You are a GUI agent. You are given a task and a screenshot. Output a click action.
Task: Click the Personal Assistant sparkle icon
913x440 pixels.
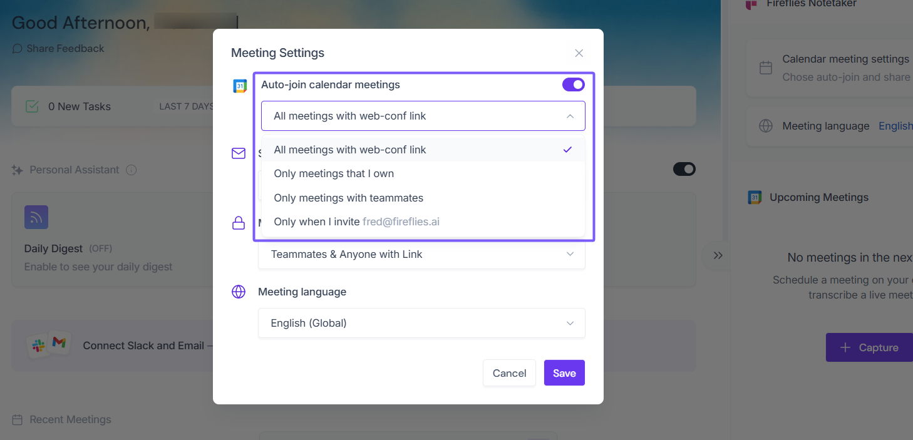[x=18, y=170]
